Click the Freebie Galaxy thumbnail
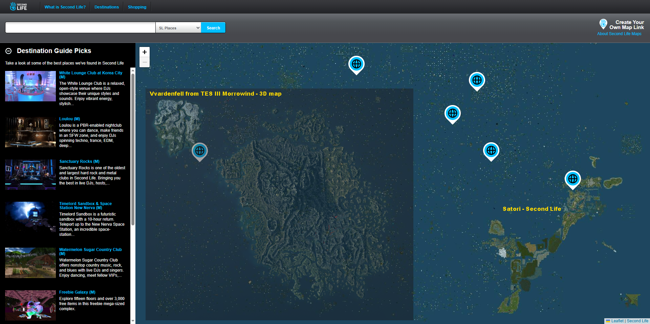This screenshot has width=650, height=324. [x=30, y=305]
